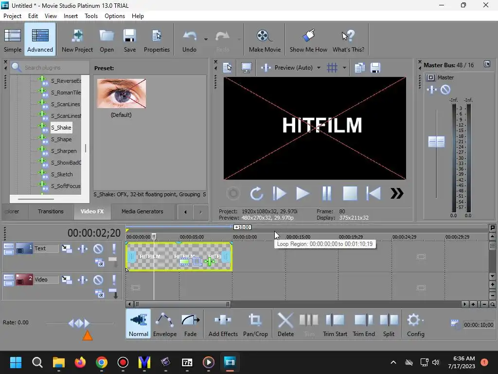Open the Pan/Crop tool
Viewport: 498px width, 374px height.
pyautogui.click(x=255, y=324)
